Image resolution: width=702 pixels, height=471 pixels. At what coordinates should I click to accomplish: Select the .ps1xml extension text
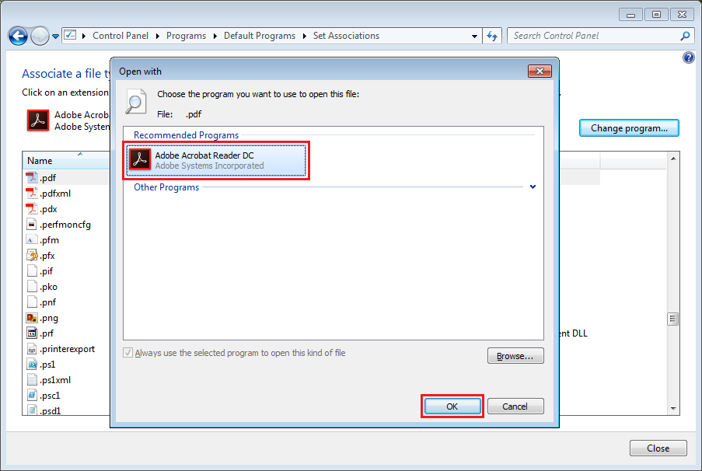[x=55, y=380]
